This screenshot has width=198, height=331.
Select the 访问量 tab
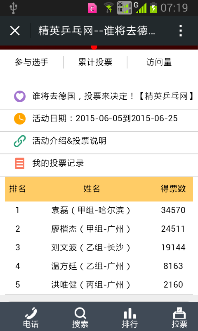tap(159, 62)
